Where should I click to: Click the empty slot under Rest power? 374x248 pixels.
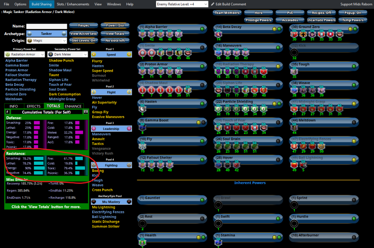click(x=142, y=223)
